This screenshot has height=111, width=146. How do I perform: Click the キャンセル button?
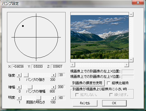[85, 103]
